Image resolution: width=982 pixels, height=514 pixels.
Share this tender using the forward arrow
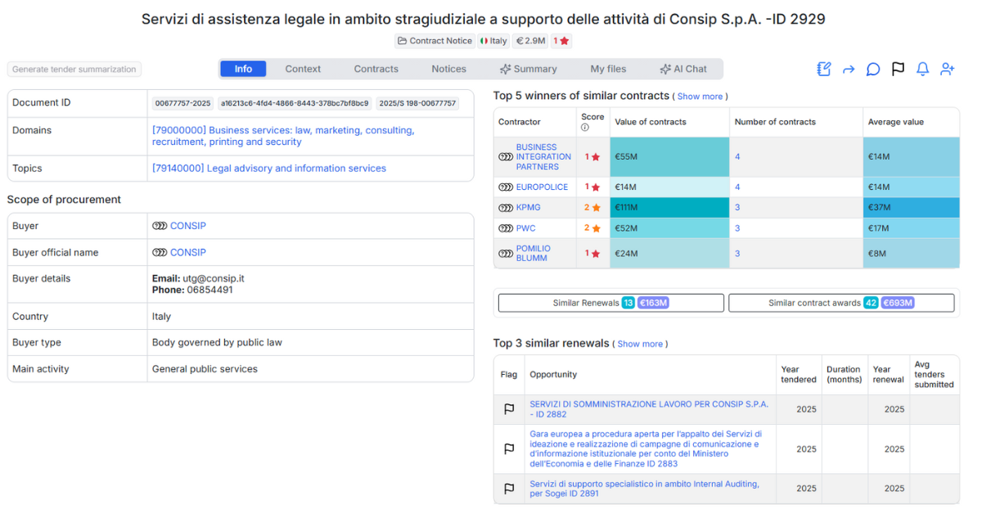[x=849, y=70]
